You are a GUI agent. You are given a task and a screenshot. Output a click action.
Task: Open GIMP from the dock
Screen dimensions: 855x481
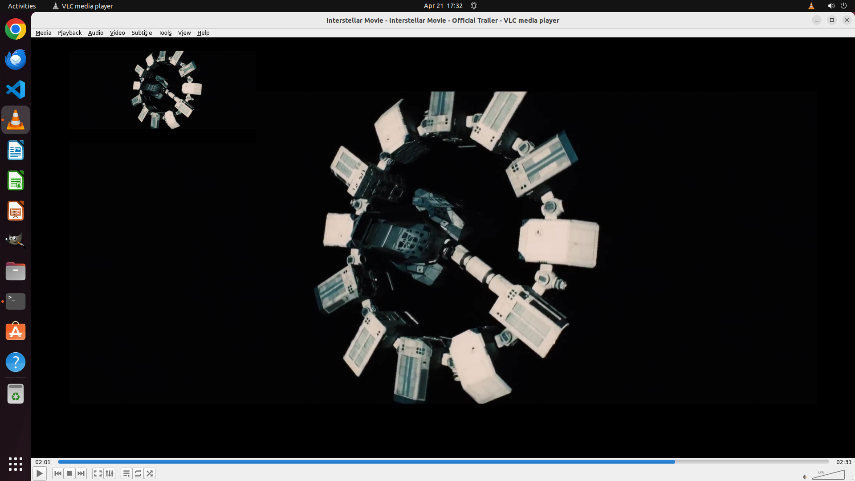tap(16, 240)
